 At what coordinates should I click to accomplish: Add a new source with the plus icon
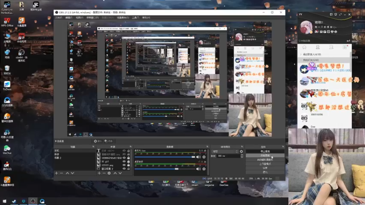point(99,173)
